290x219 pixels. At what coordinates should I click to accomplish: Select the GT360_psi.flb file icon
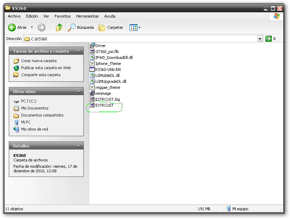(92, 52)
